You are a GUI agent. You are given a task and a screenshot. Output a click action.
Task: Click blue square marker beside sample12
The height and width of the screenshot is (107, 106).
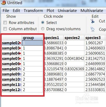(20, 90)
